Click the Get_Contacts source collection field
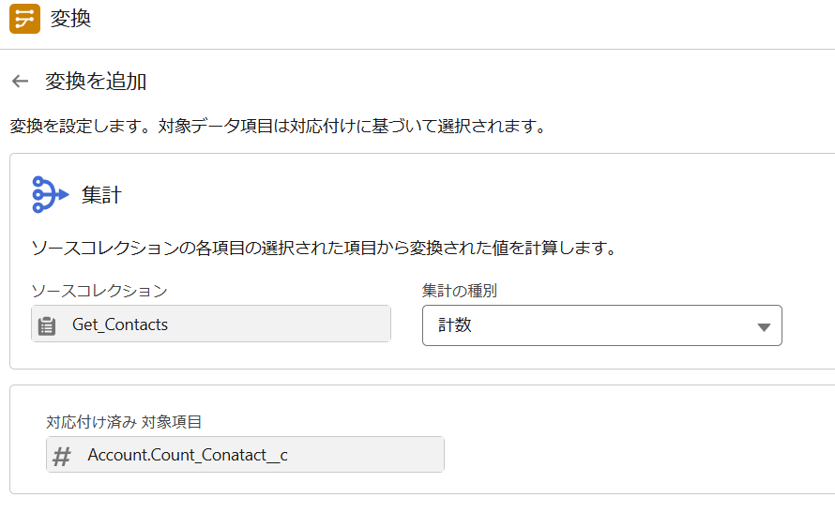The width and height of the screenshot is (835, 513). [x=211, y=324]
